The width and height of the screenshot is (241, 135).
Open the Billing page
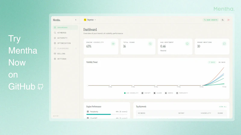coord(65,54)
